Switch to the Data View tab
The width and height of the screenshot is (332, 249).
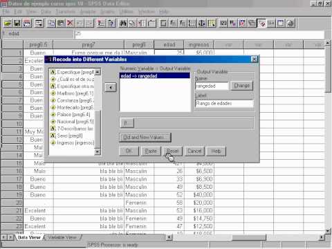click(29, 237)
